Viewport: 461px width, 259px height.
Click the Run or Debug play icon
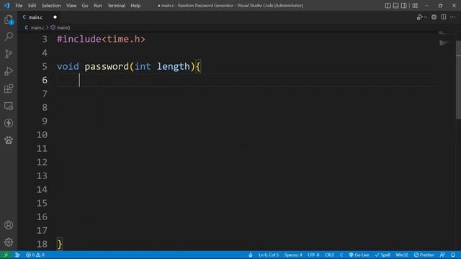[x=419, y=17]
